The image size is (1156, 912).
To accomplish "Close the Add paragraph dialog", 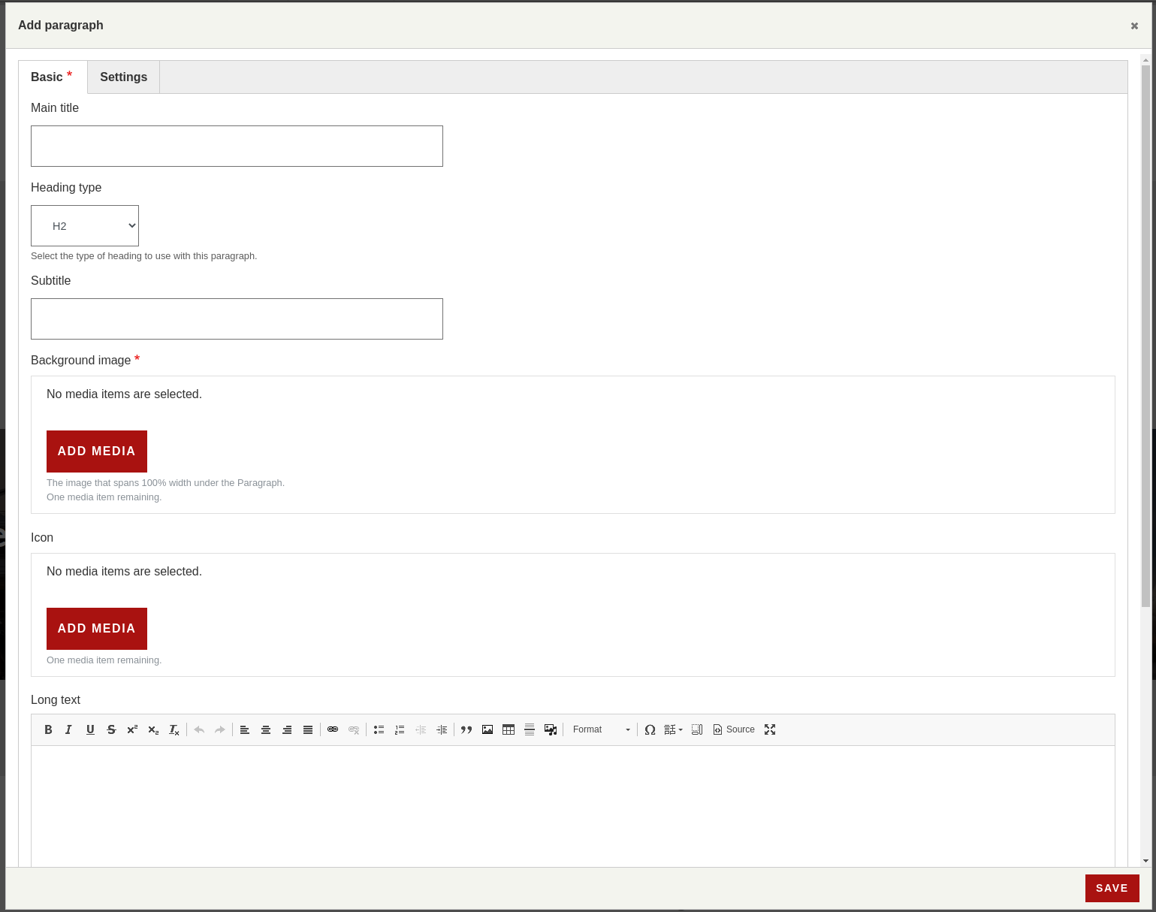I will point(1134,26).
